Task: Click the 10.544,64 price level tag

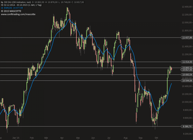Action: coord(187,81)
